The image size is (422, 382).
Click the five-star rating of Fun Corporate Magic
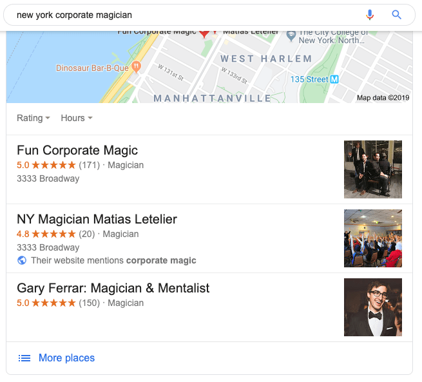tap(54, 165)
